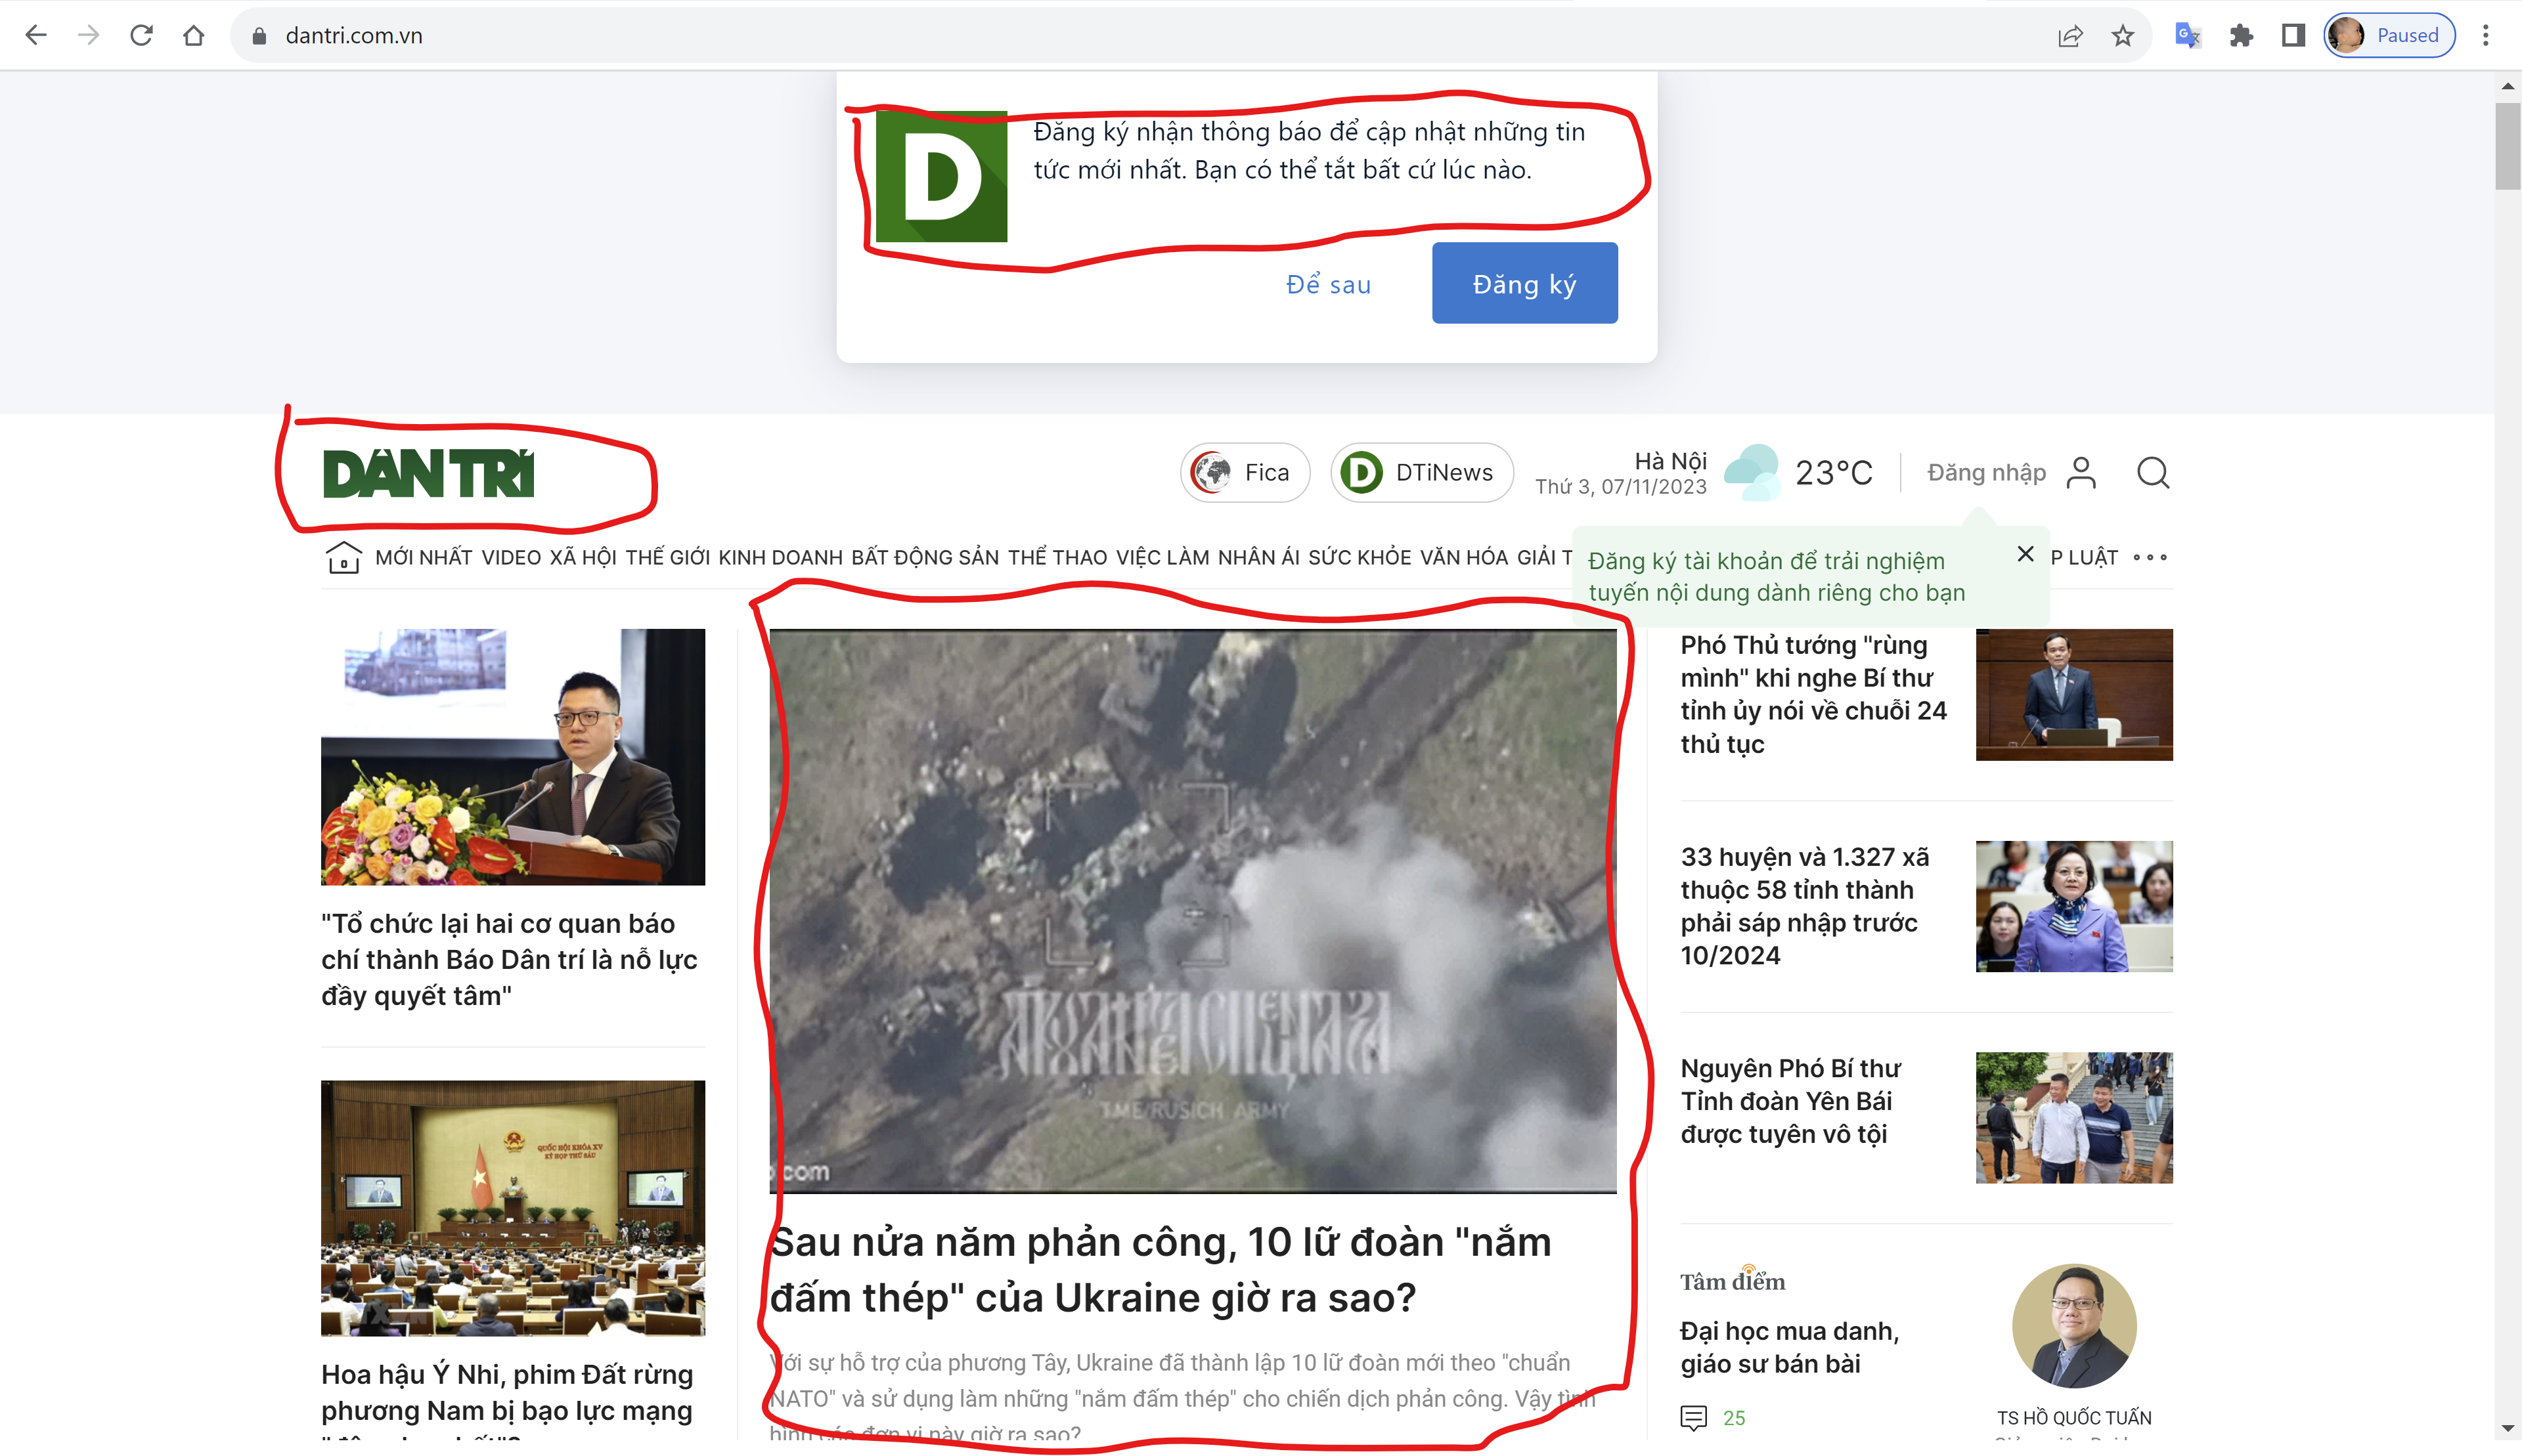Open thumbnail of man speaking at podium
The image size is (2522, 1456).
pyautogui.click(x=513, y=757)
